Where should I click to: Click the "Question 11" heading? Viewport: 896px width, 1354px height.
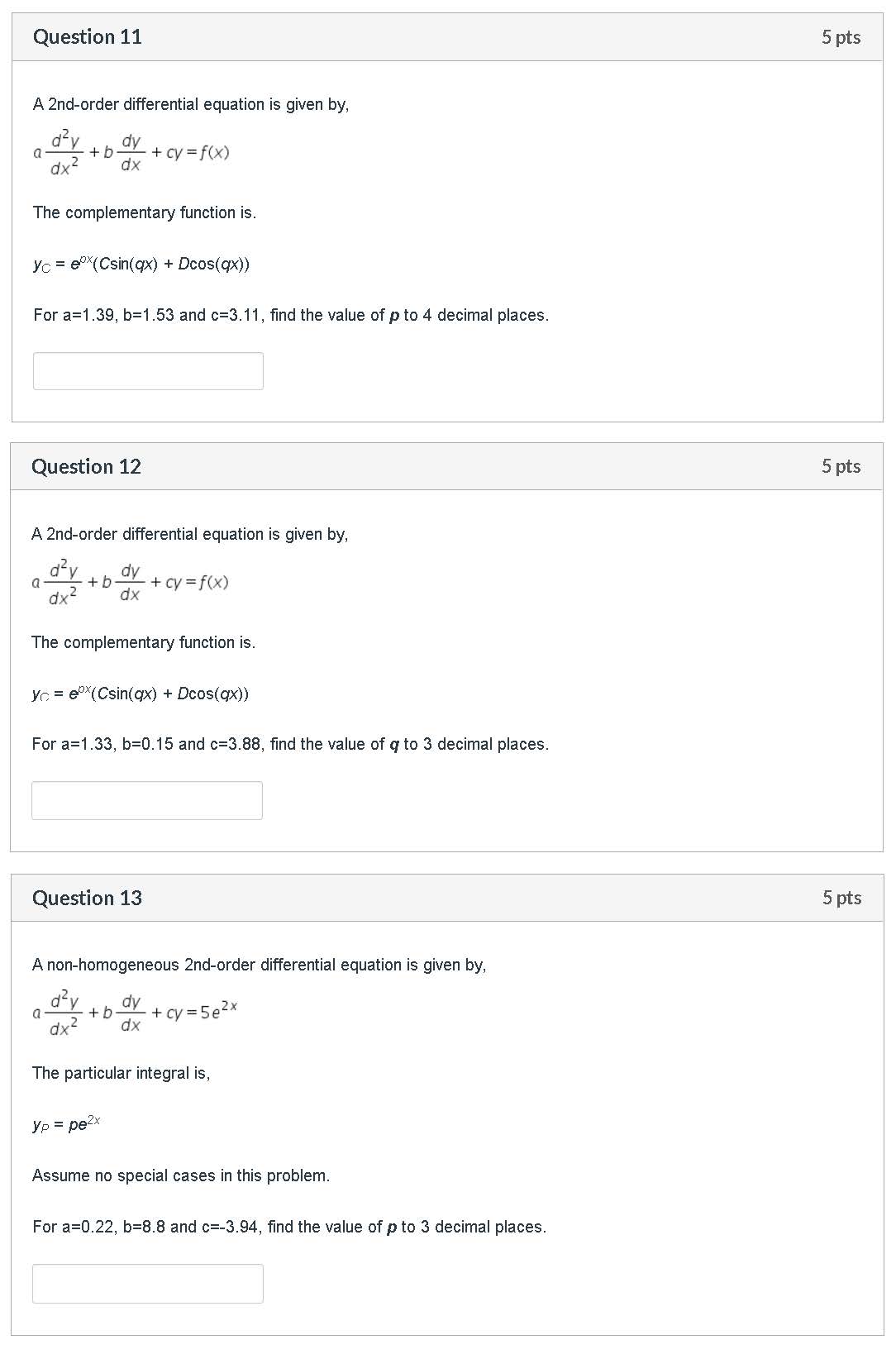[x=88, y=37]
